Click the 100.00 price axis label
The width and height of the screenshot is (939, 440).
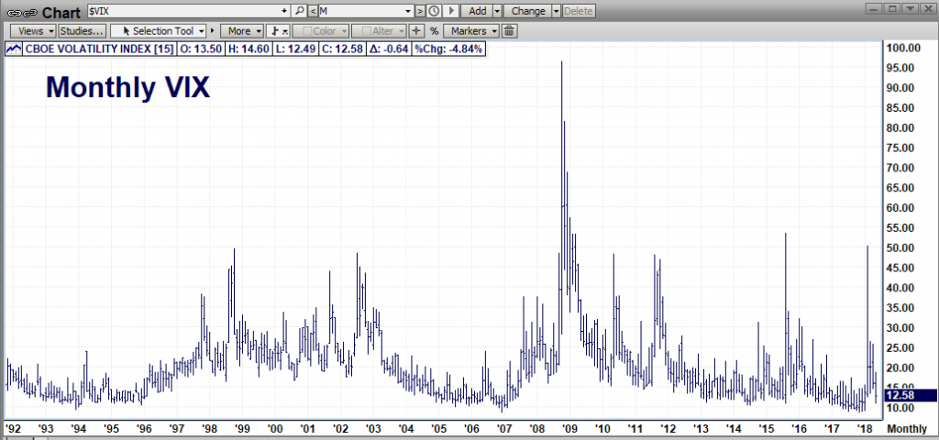click(x=902, y=48)
